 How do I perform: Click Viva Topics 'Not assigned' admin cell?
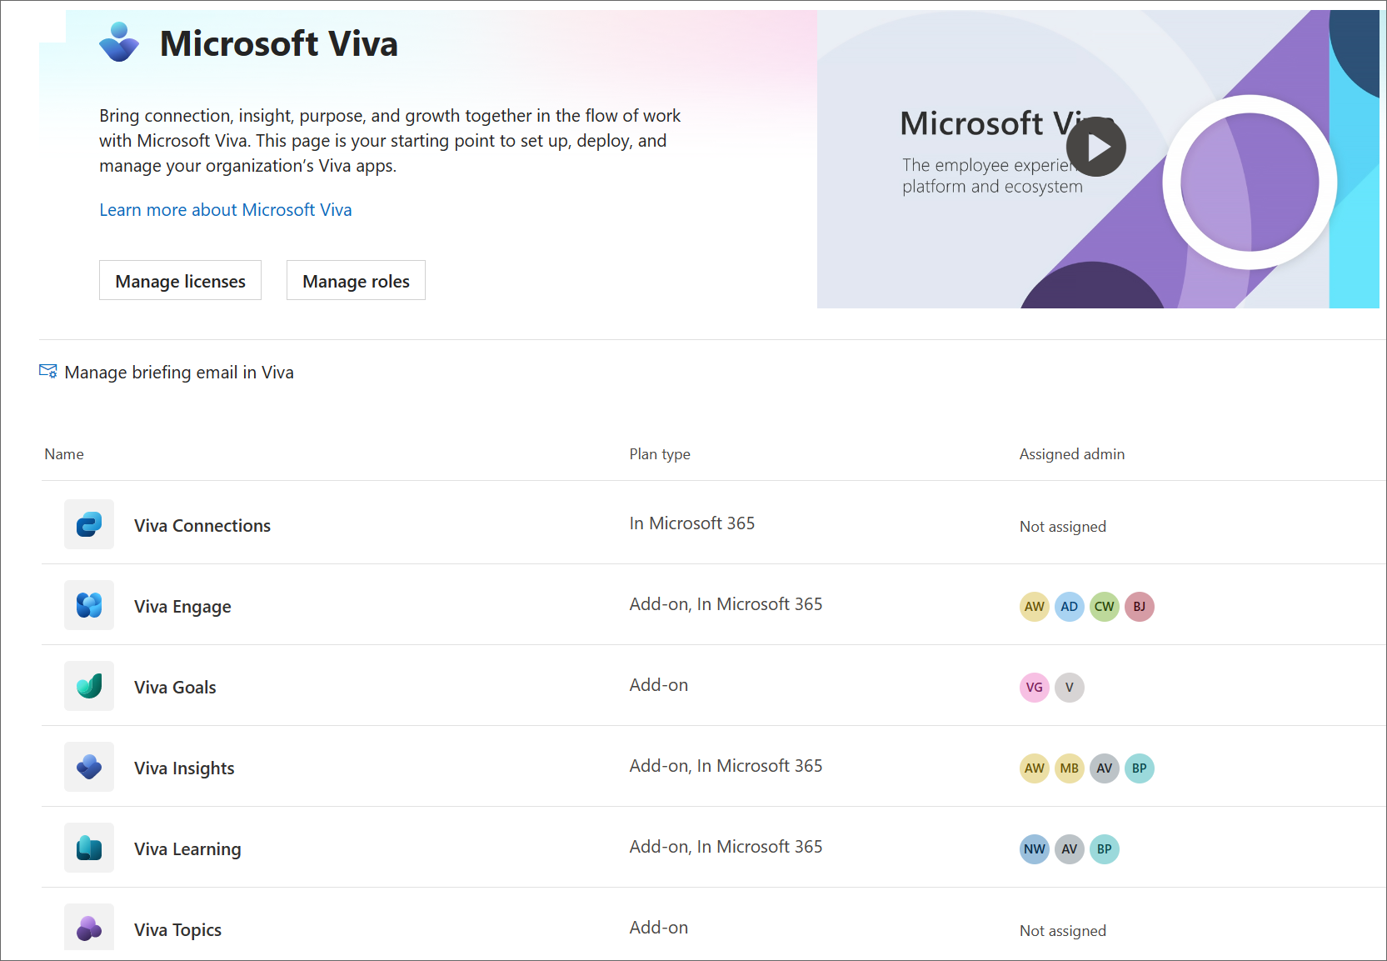[x=1063, y=931]
